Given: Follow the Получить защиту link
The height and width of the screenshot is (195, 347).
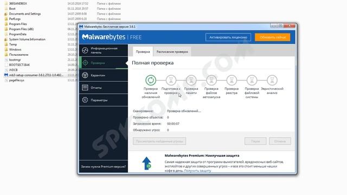Looking at the screenshot, I should [197, 171].
